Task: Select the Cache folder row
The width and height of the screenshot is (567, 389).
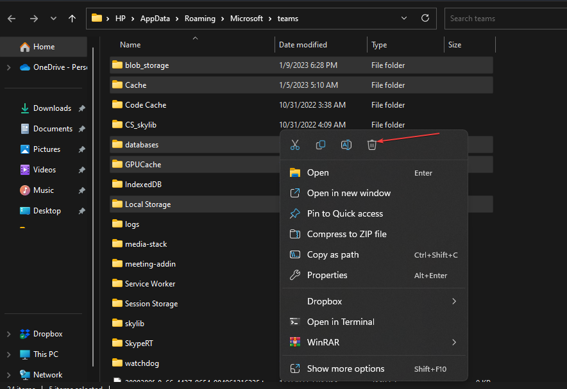Action: (301, 85)
